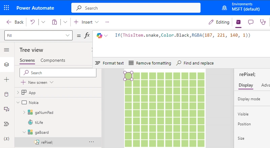This screenshot has height=148, width=270.
Task: Collapse the gaBoard gallery node
Action: click(x=24, y=132)
